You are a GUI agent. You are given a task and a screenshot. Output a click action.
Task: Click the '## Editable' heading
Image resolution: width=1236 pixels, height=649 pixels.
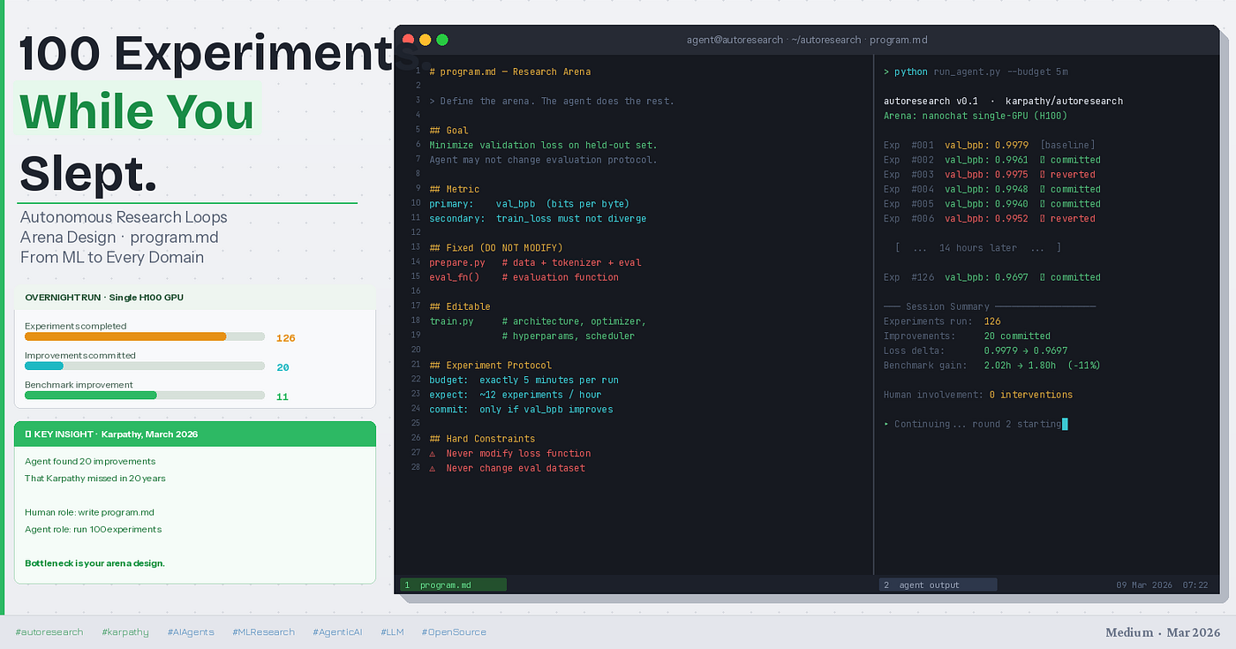(460, 306)
